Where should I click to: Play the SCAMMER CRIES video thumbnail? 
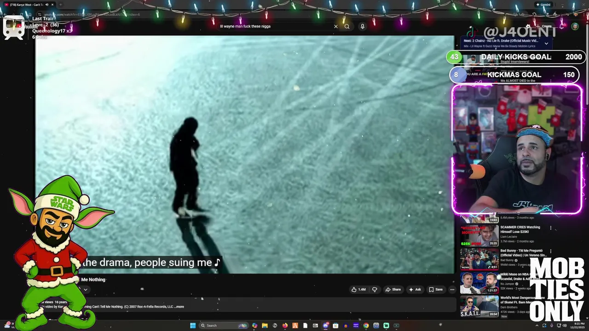(479, 235)
